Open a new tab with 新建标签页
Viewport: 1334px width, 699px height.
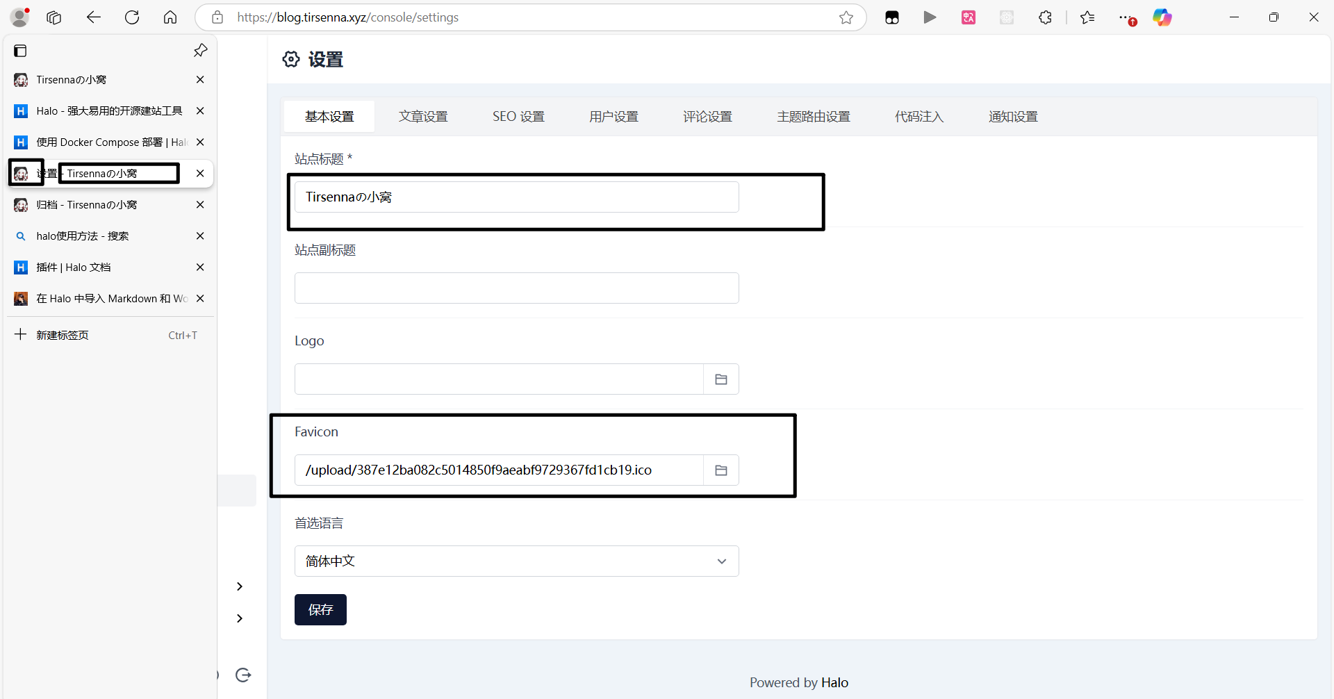63,335
